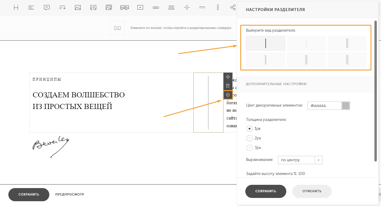381x206 pixels.
Task: Select the list-with-plus block tool
Action: click(x=62, y=8)
